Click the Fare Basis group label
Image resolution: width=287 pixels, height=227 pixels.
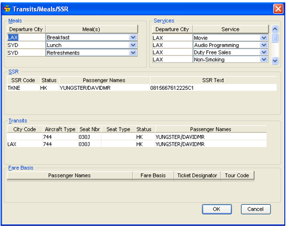(21, 168)
